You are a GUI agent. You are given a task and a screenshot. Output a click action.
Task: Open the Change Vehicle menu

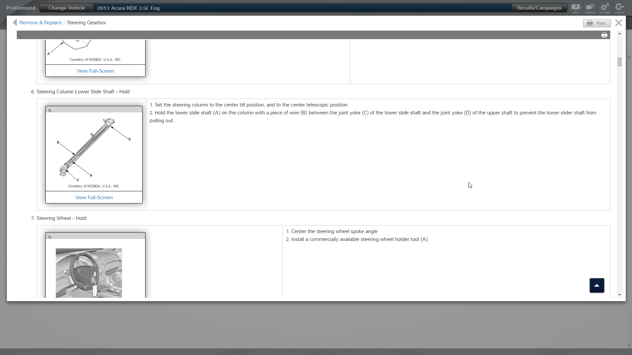66,8
